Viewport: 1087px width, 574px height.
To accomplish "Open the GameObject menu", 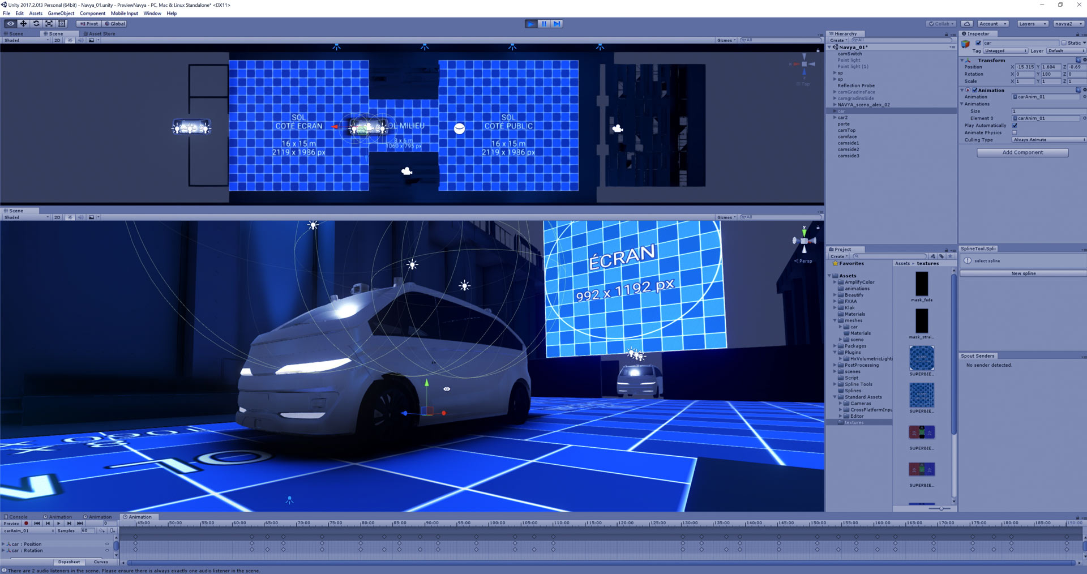I will point(61,14).
